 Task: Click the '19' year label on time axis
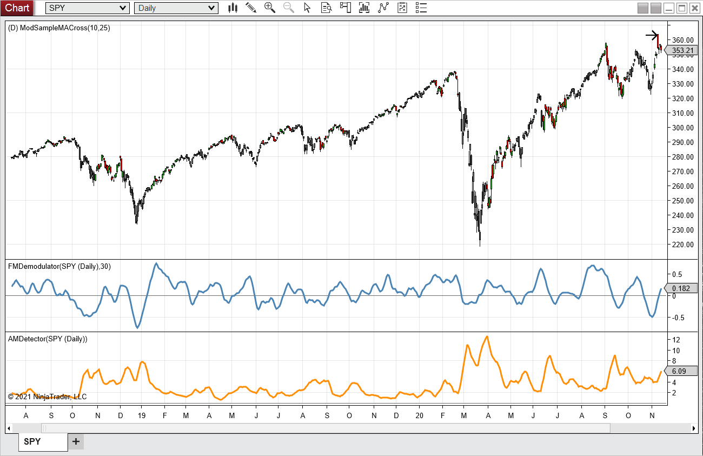click(142, 415)
